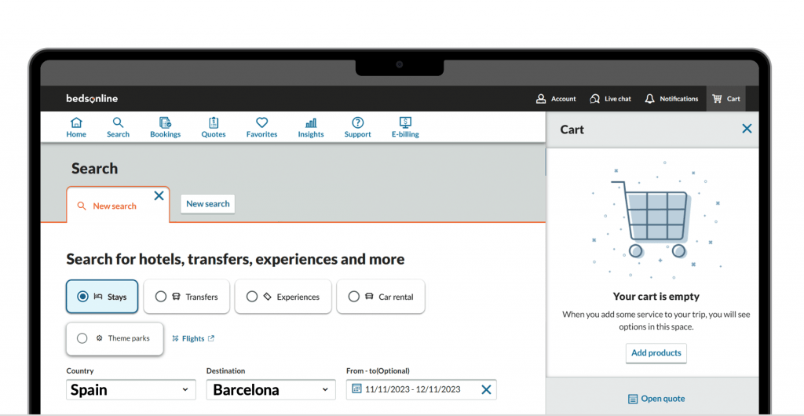Open Bookings section

click(x=165, y=128)
